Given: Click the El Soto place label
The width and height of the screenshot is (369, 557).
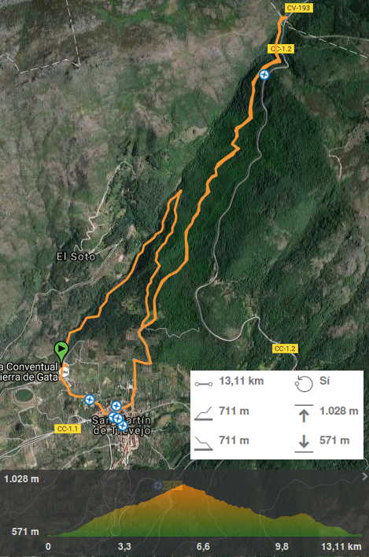Looking at the screenshot, I should [76, 256].
